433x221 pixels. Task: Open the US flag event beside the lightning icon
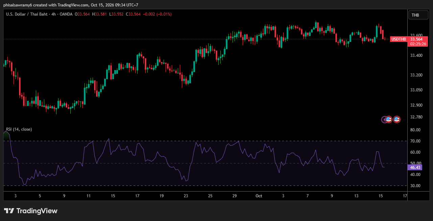389,119
